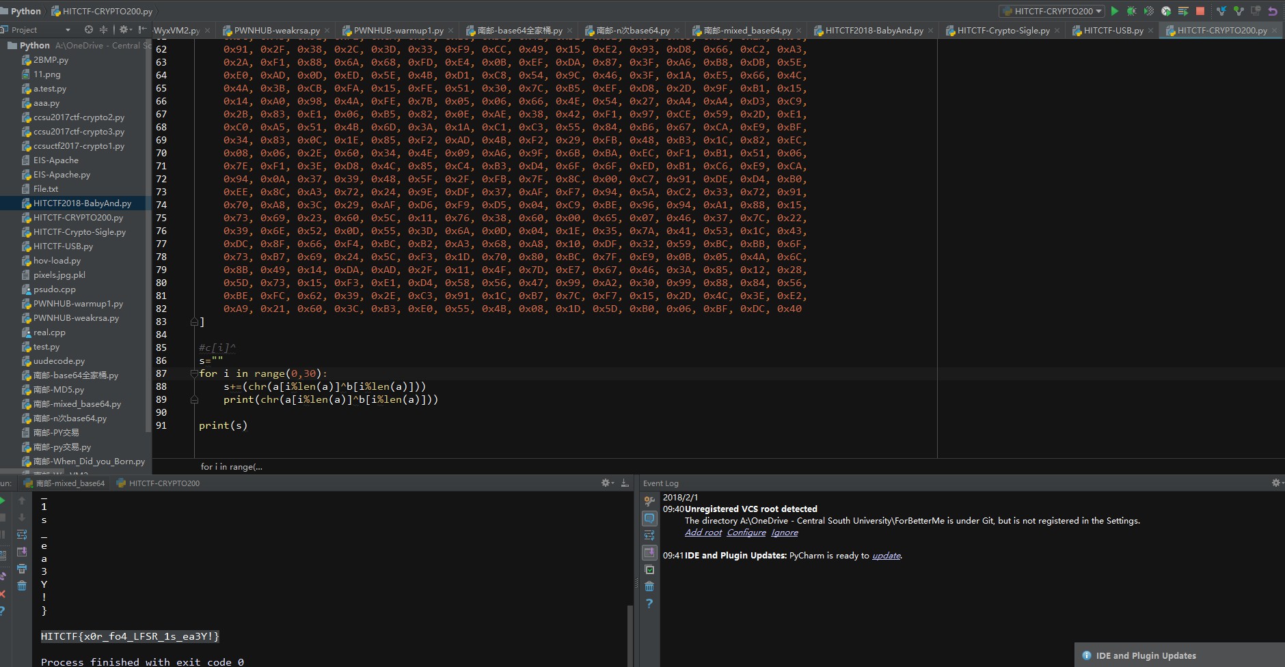Launch the profiler icon in the top toolbar
Viewport: 1285px width, 667px height.
1166,11
